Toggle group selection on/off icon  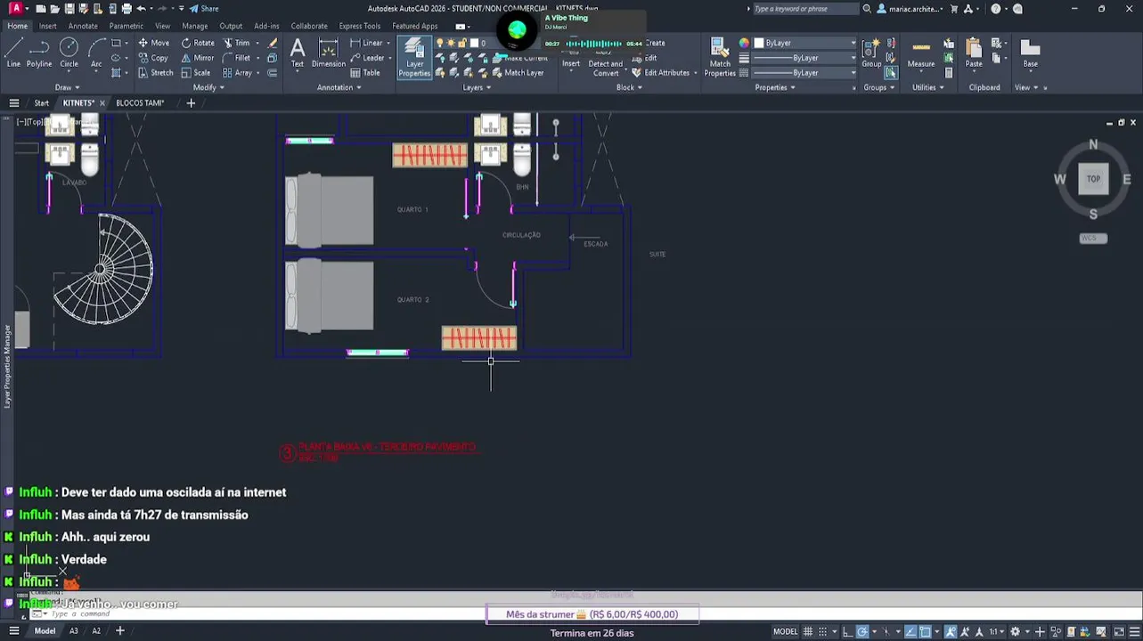(x=891, y=73)
